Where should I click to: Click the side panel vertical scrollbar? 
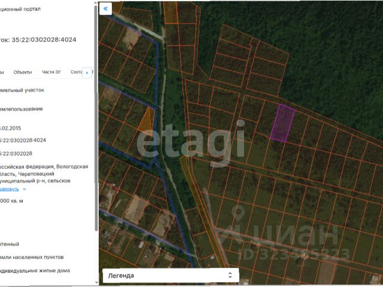point(96,117)
